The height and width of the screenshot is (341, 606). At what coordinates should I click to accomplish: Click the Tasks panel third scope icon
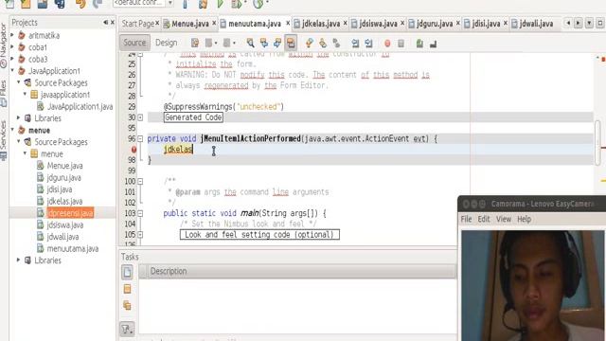pyautogui.click(x=127, y=305)
